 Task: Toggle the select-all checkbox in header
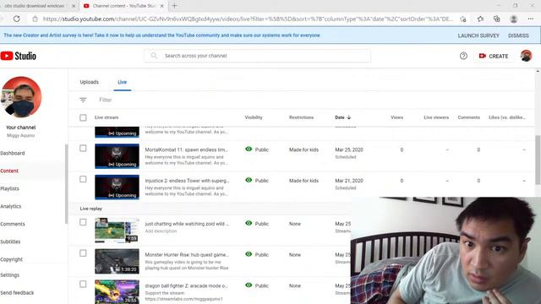click(83, 117)
